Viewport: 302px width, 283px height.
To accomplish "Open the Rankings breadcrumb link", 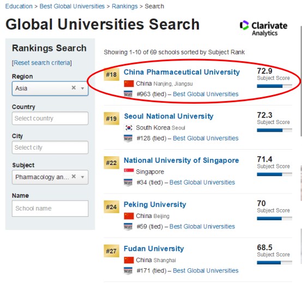I will coord(125,6).
